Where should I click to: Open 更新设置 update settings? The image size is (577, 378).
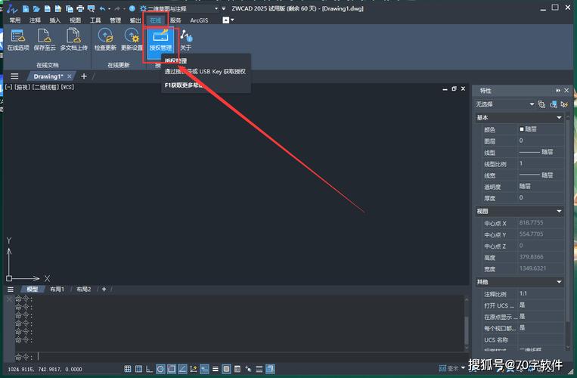point(132,38)
